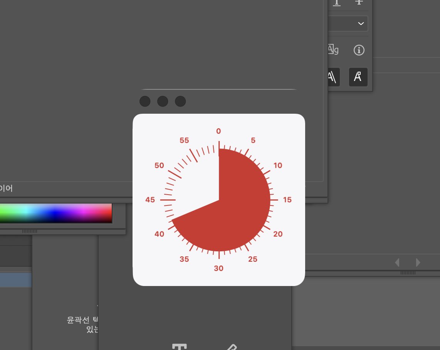
Task: Pick a color from the spectrum bar
Action: click(56, 213)
